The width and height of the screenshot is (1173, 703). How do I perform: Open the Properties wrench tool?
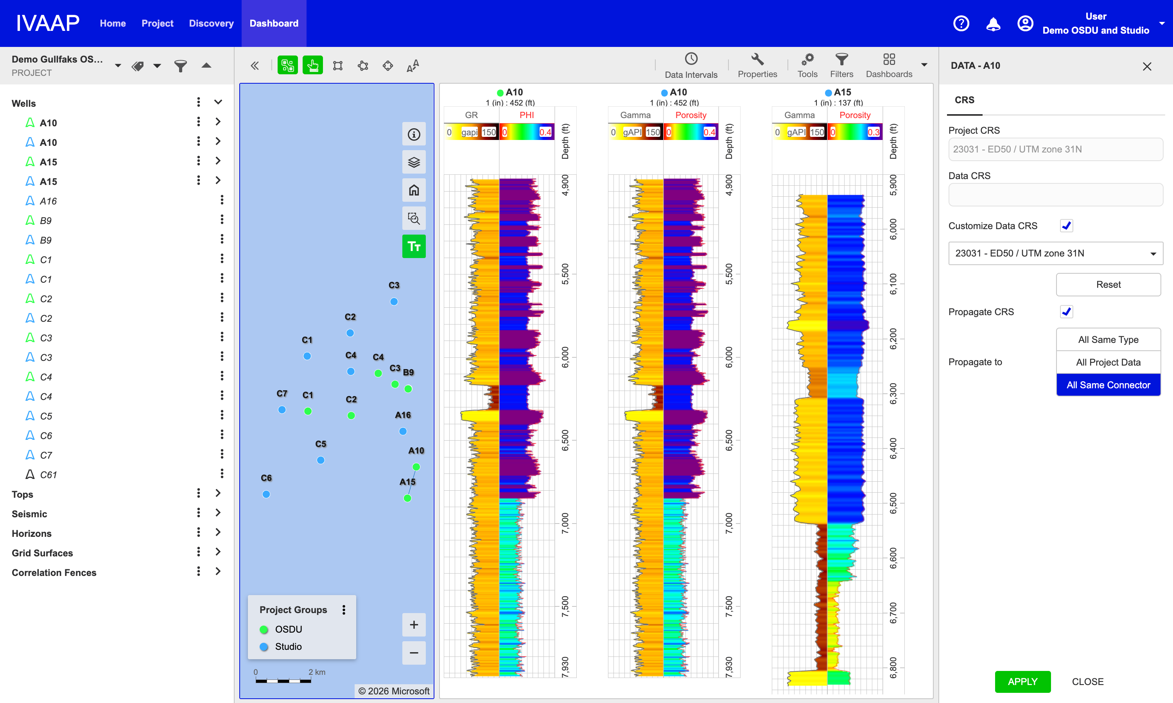757,65
